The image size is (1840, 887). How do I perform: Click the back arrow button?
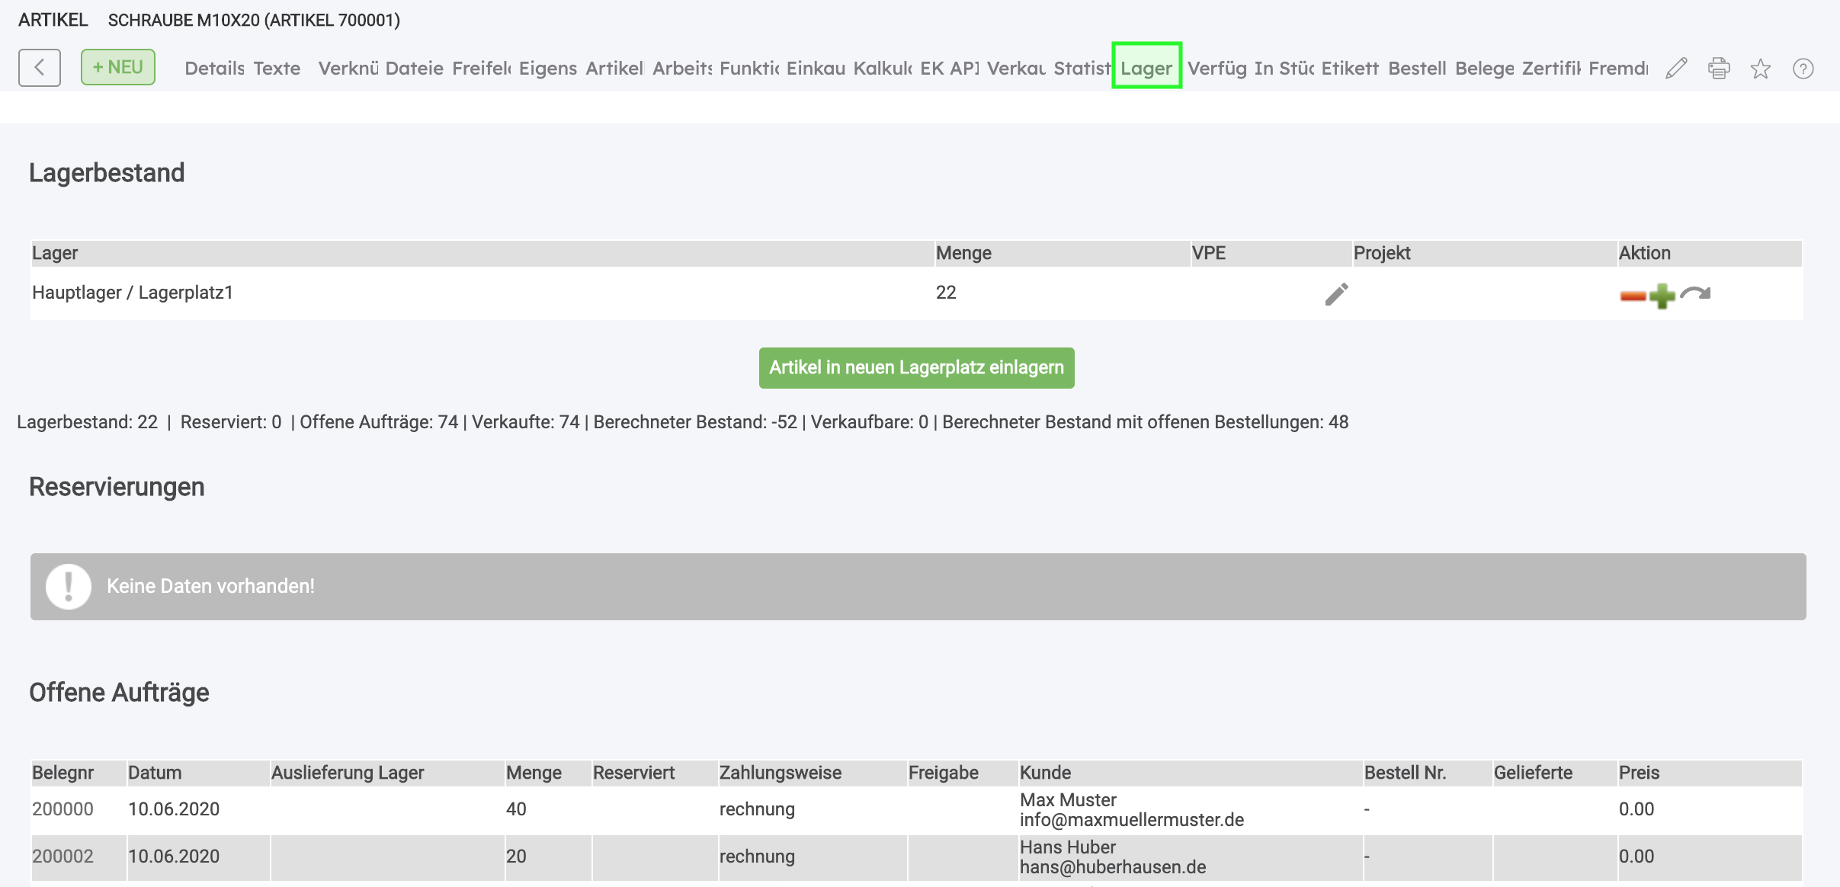click(x=40, y=68)
